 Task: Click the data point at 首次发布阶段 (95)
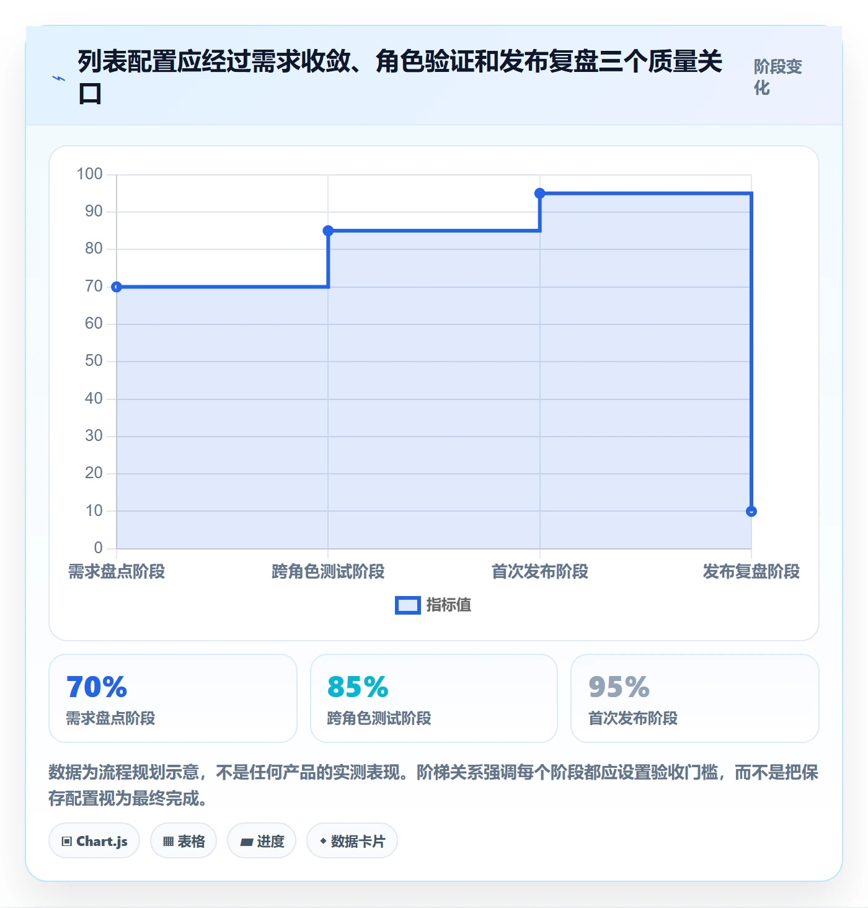[x=540, y=194]
